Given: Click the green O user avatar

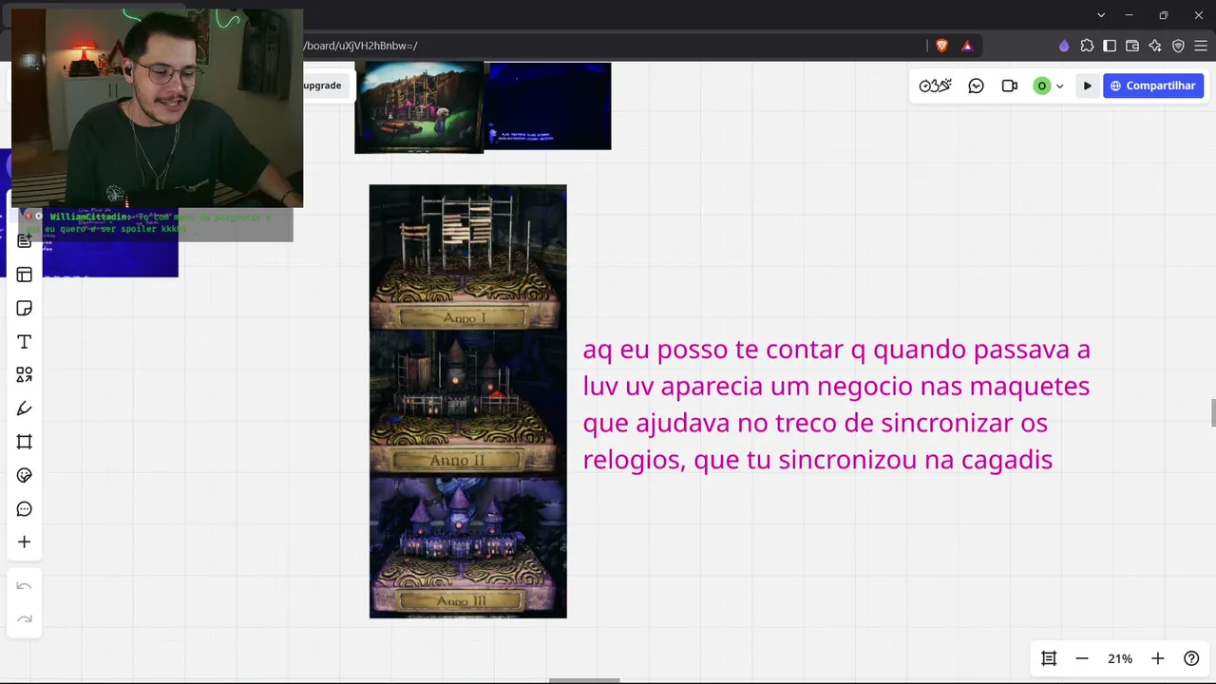Looking at the screenshot, I should [1042, 85].
